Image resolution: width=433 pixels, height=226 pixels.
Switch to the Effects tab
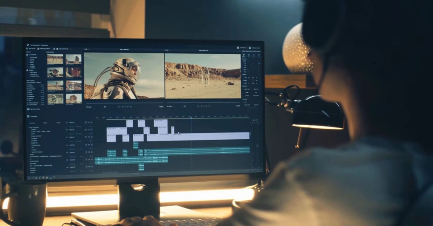pos(45,123)
